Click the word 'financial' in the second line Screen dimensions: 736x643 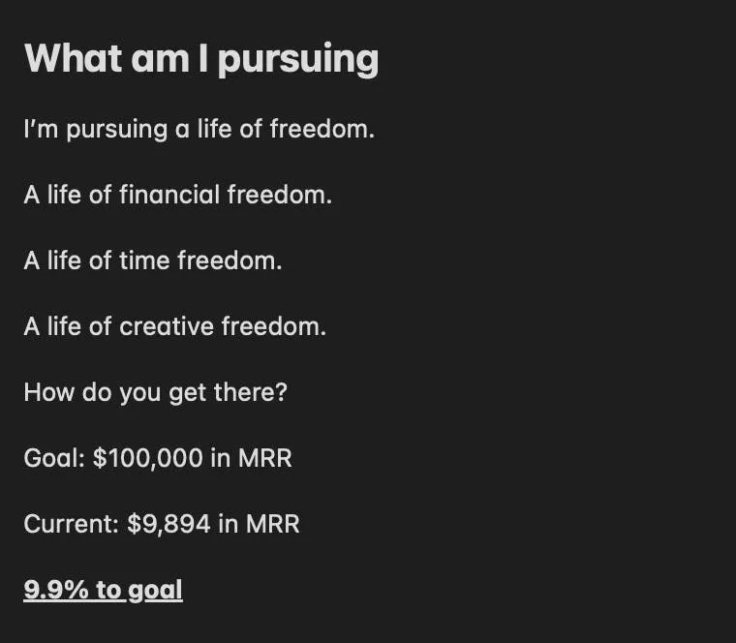pos(169,195)
